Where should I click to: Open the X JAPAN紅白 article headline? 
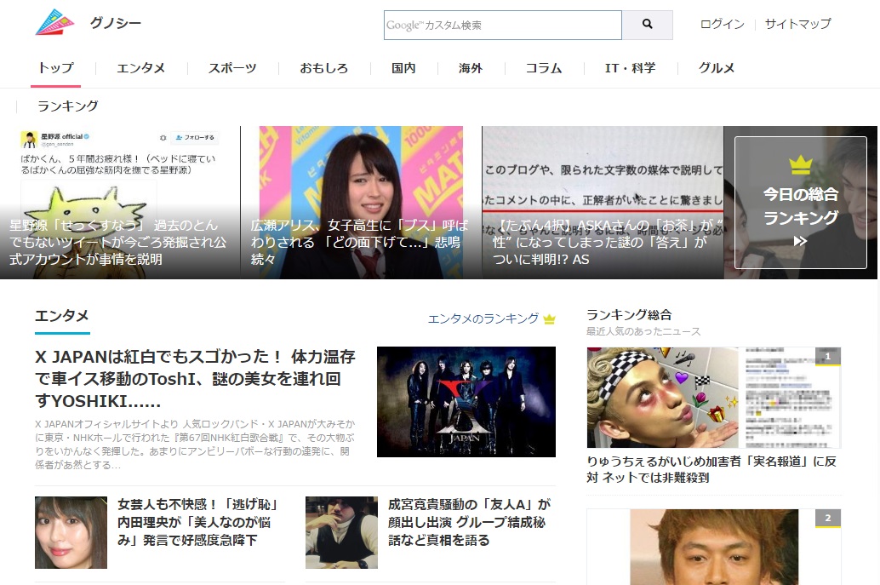[x=195, y=379]
